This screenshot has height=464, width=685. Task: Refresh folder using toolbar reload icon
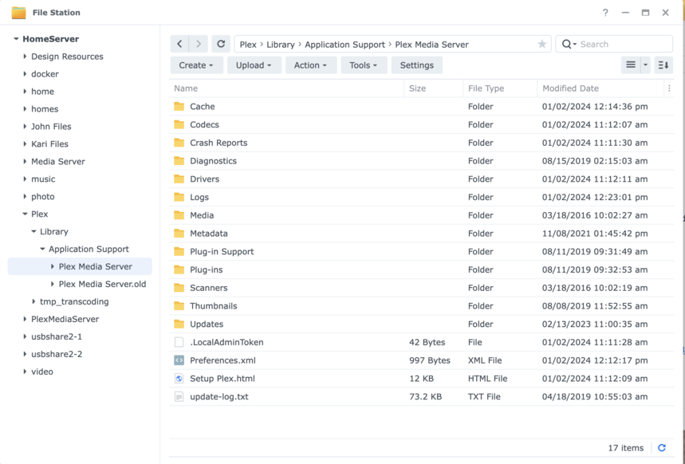click(221, 44)
